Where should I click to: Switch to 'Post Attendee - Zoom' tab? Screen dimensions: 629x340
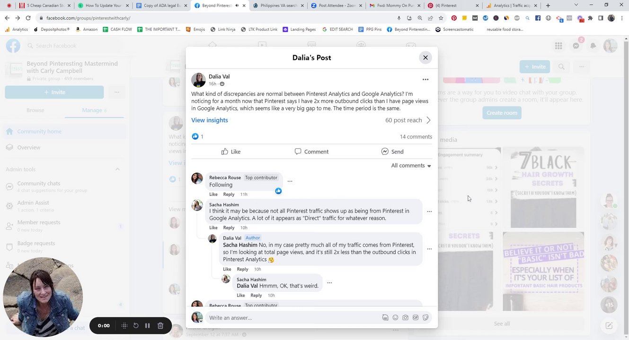(336, 6)
